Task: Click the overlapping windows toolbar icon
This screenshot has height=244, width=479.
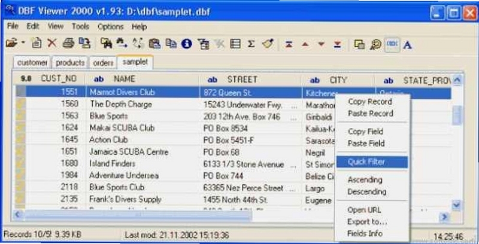Action: (359, 44)
